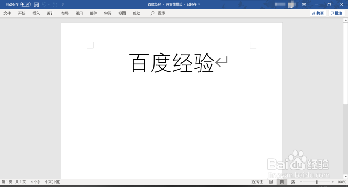Screen dimensions: 348x187
Task: Switch to the 审阅 tab
Action: pos(108,13)
